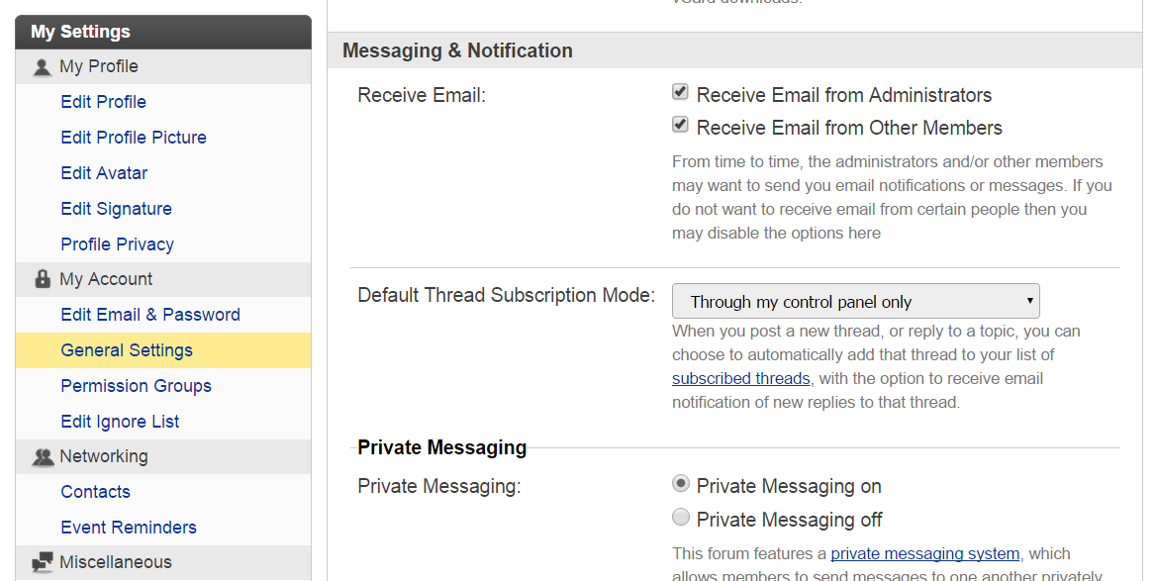1155x581 pixels.
Task: Uncheck Receive Email from Administrators
Action: point(680,92)
